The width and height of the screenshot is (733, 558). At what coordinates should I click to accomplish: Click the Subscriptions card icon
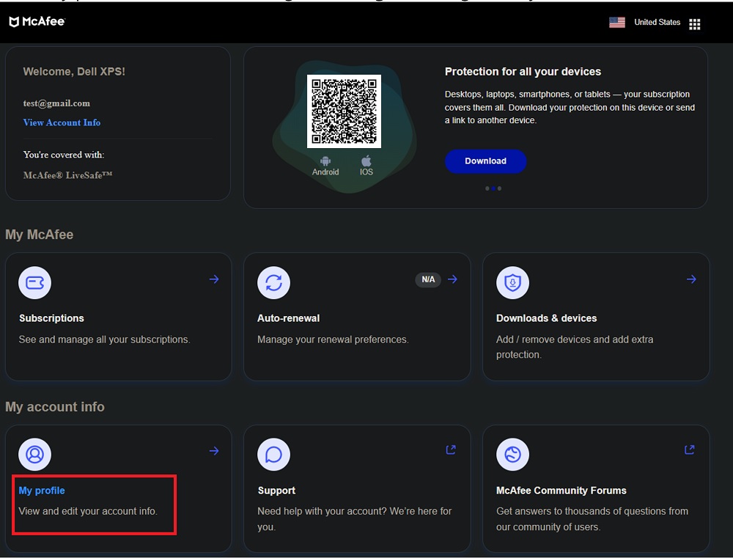34,283
